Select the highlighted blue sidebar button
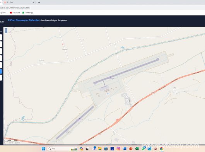 pyautogui.click(x=1, y=72)
